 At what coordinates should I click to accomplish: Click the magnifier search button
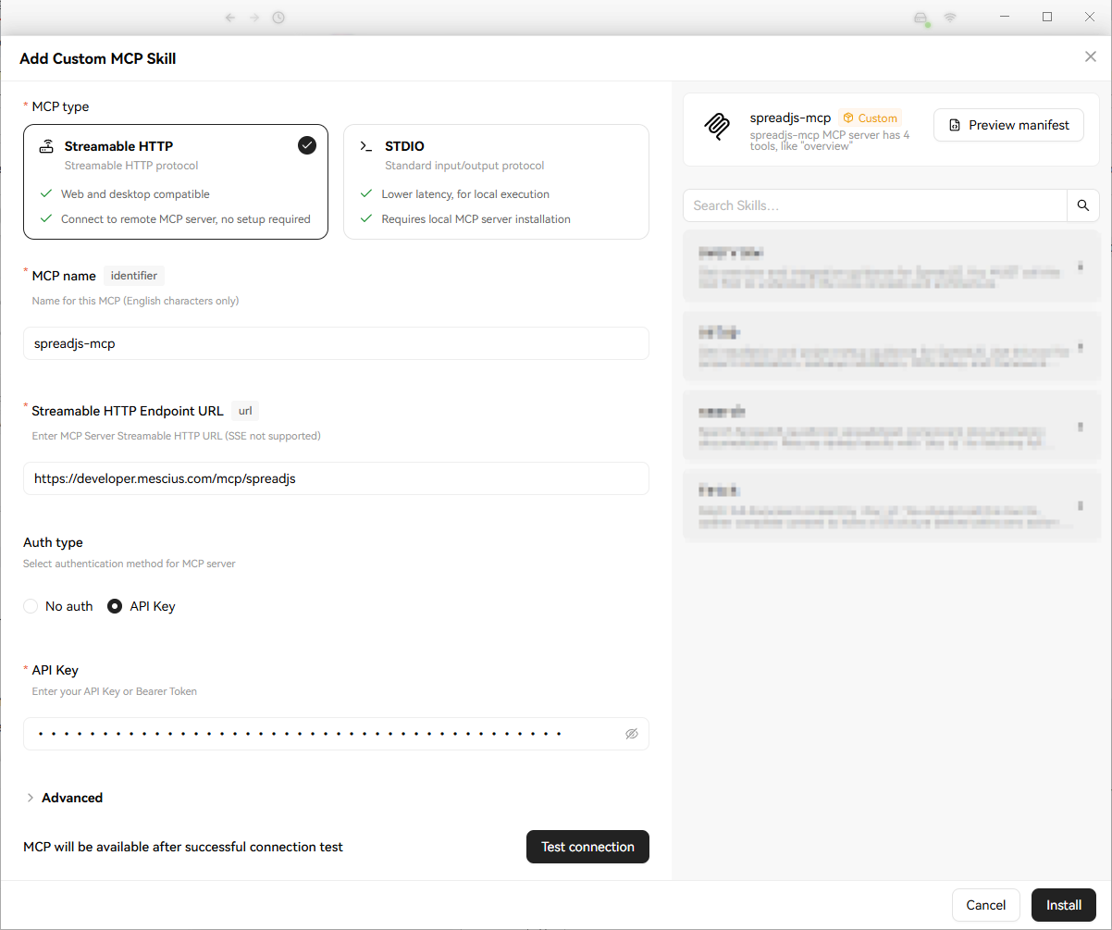point(1083,205)
